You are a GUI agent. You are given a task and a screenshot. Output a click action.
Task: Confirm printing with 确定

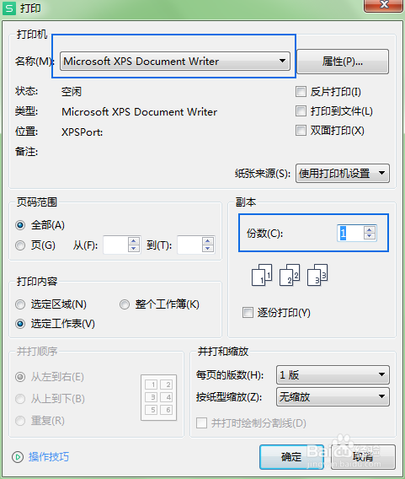point(291,457)
